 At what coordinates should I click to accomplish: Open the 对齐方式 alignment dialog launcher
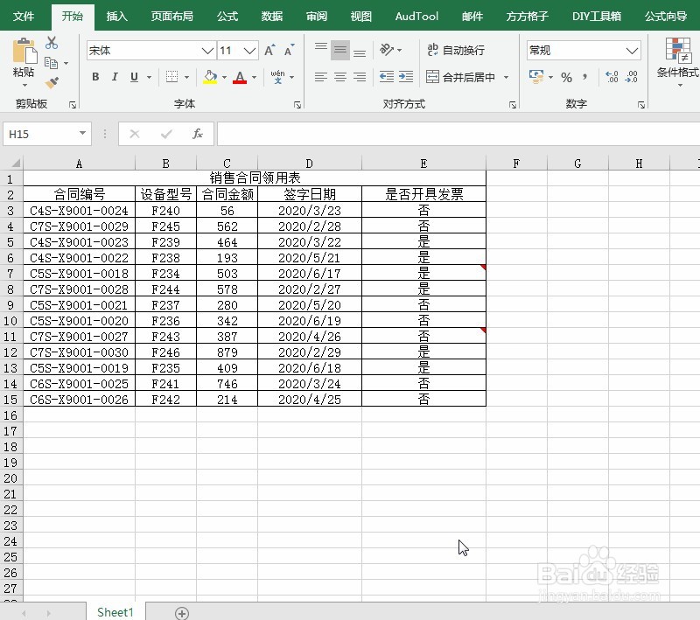[513, 105]
